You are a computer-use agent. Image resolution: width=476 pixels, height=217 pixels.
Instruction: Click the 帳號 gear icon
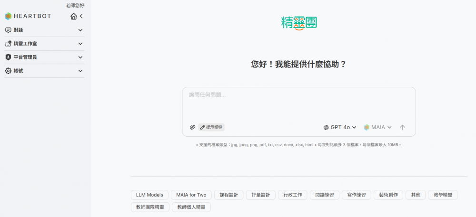point(8,71)
